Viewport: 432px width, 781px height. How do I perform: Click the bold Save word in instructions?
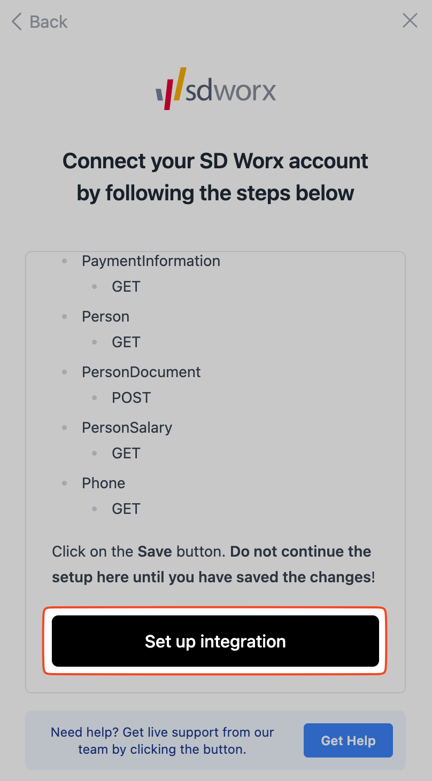(x=155, y=551)
